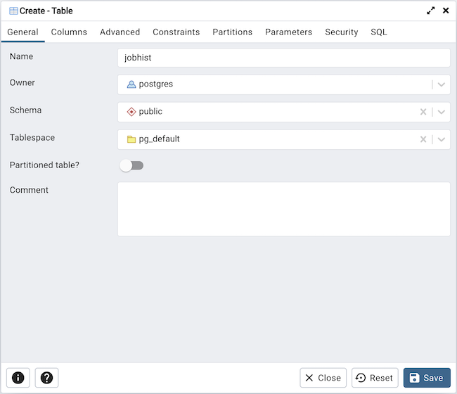Click the Close button in footer

(x=323, y=378)
